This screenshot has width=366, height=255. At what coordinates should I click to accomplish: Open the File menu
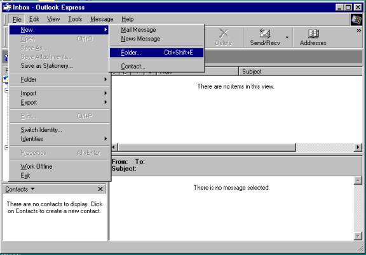coord(17,19)
